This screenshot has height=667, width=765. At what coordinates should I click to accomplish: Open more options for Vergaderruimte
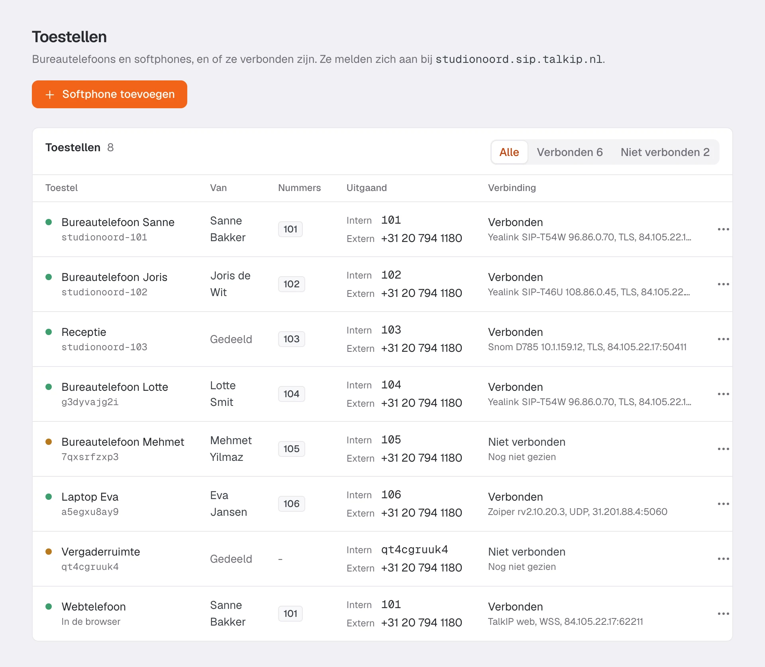tap(723, 559)
